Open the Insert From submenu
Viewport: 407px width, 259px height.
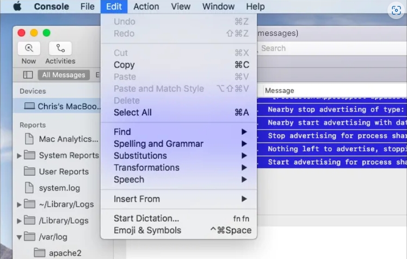point(178,199)
